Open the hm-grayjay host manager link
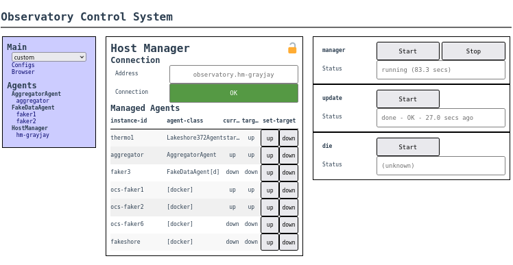513x265 pixels. 33,135
